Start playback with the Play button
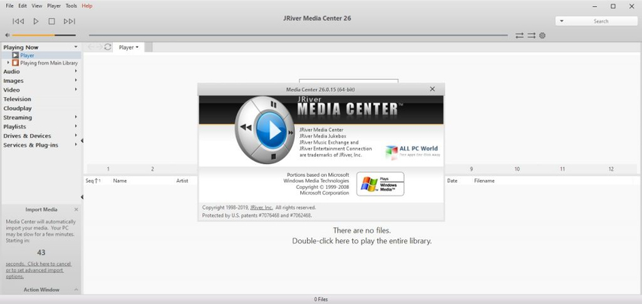642x304 pixels. coord(36,21)
